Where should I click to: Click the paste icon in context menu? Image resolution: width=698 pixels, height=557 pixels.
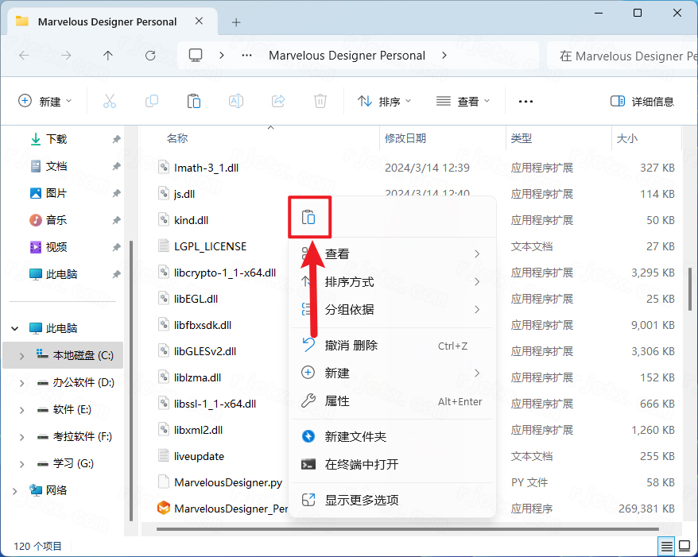pyautogui.click(x=308, y=218)
